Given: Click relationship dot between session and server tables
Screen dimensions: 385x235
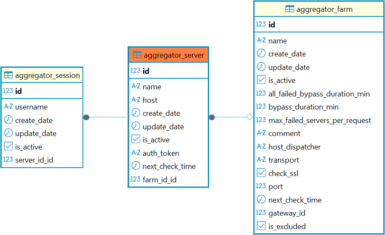Looking at the screenshot, I should pos(86,117).
